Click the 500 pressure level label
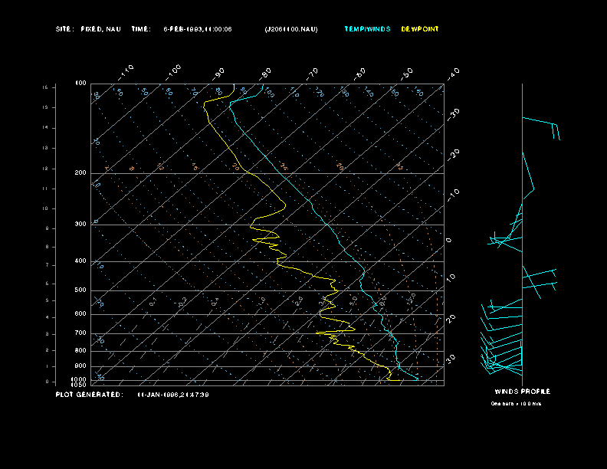Screen dimensions: 607x469 80,290
